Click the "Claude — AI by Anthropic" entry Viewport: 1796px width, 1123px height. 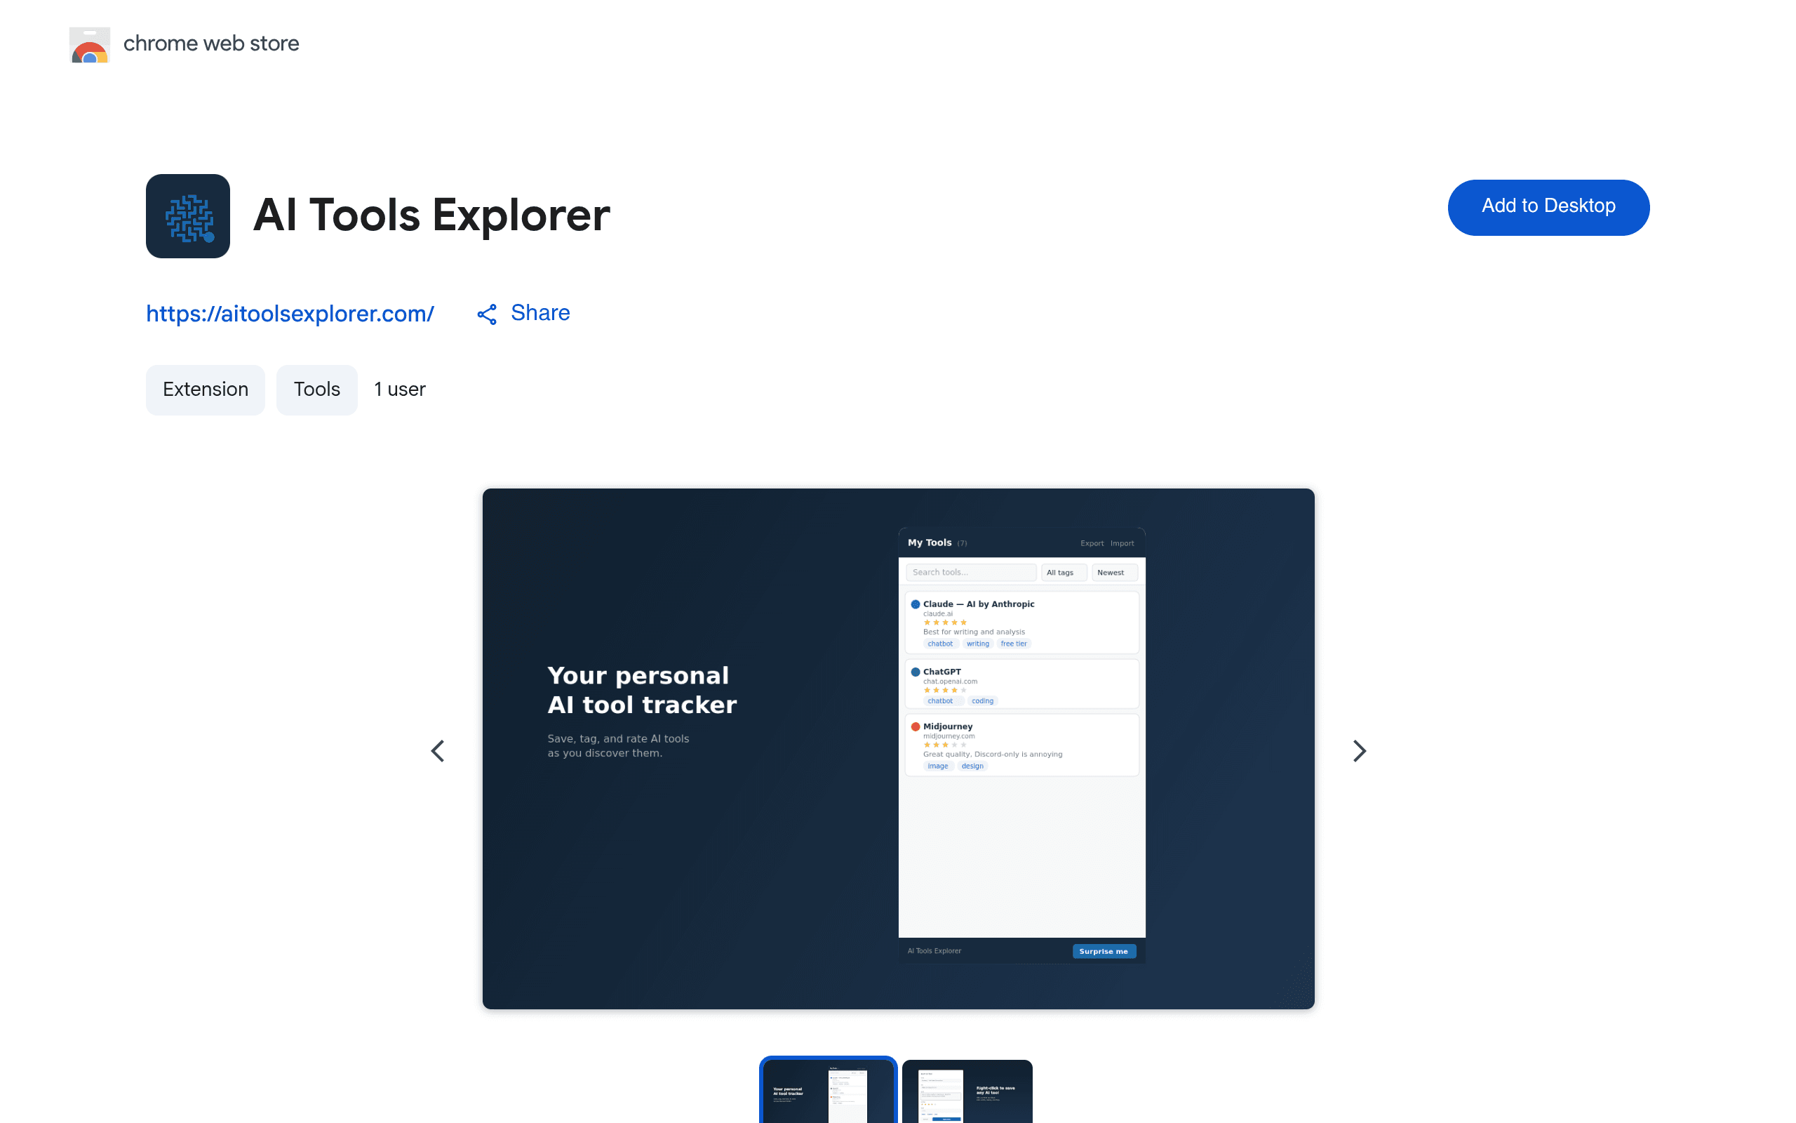(x=1022, y=623)
